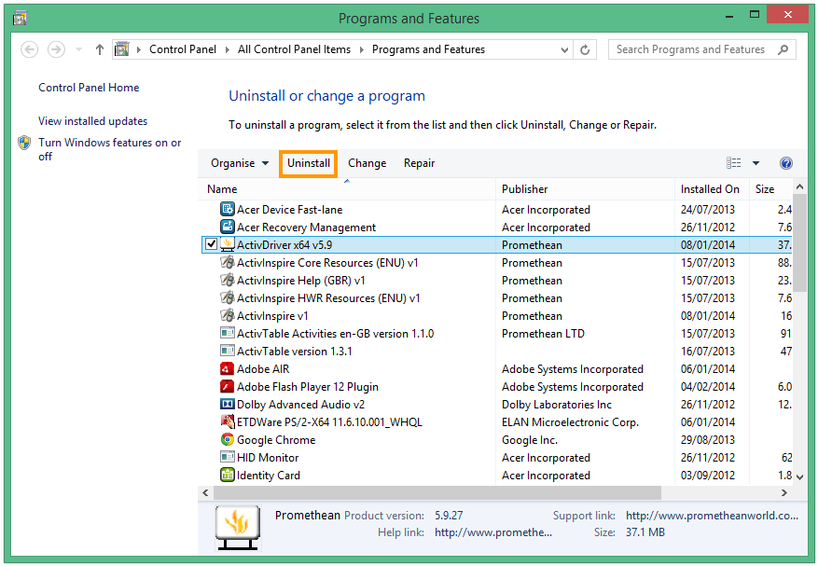
Task: Click the Acer Device Fast-lane program icon
Action: [227, 209]
